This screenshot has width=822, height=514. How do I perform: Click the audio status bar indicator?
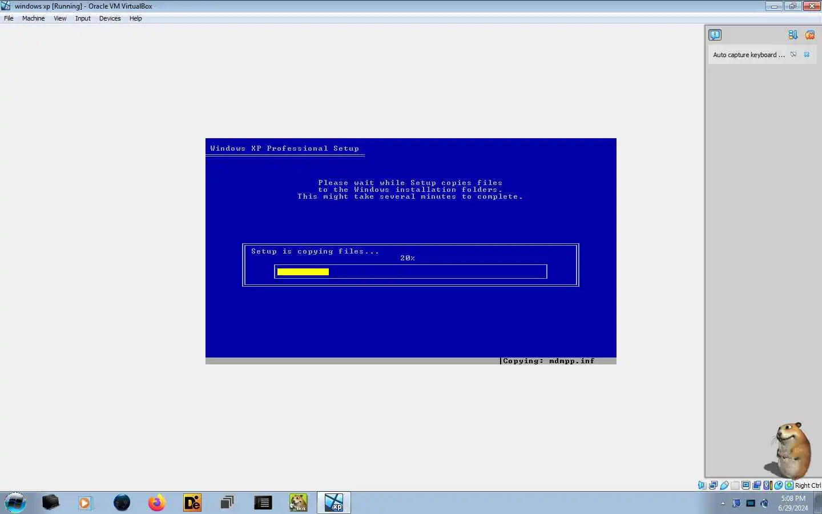click(702, 485)
